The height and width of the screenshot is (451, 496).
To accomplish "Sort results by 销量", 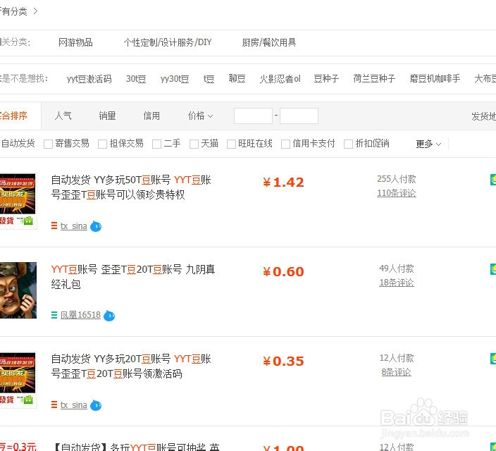I will click(x=107, y=116).
